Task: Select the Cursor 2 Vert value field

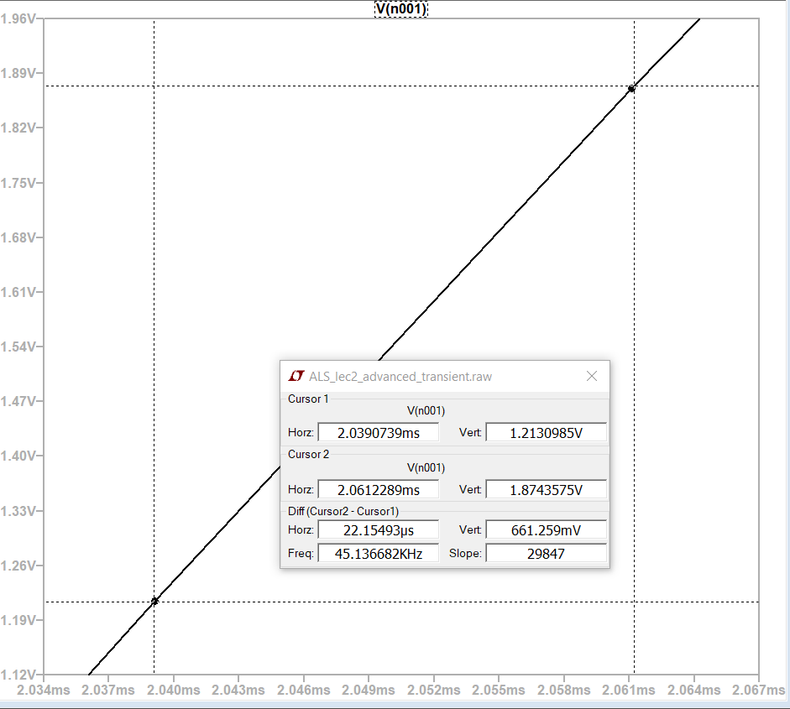Action: [x=546, y=489]
